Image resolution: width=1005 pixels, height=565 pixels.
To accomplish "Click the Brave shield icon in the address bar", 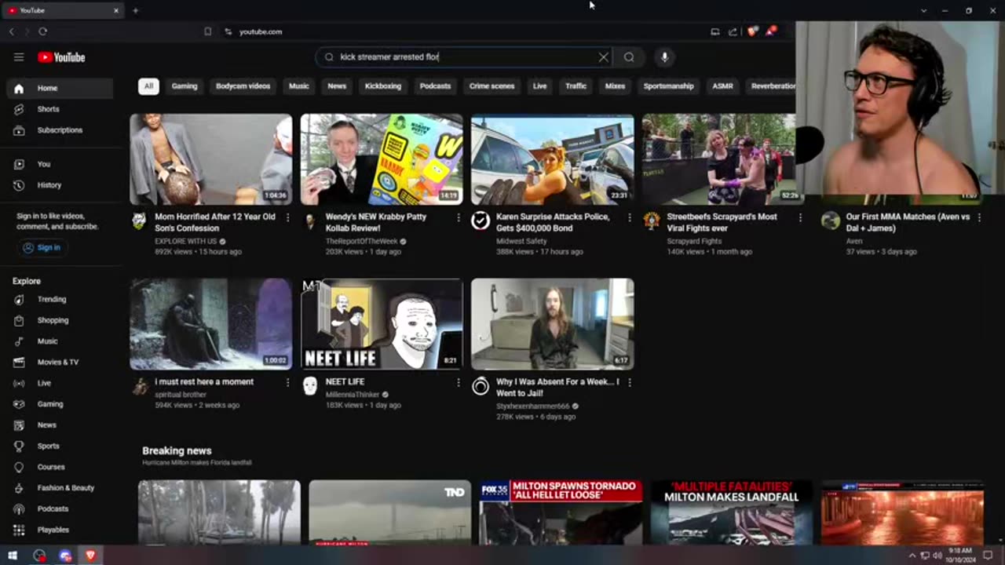I will [751, 31].
